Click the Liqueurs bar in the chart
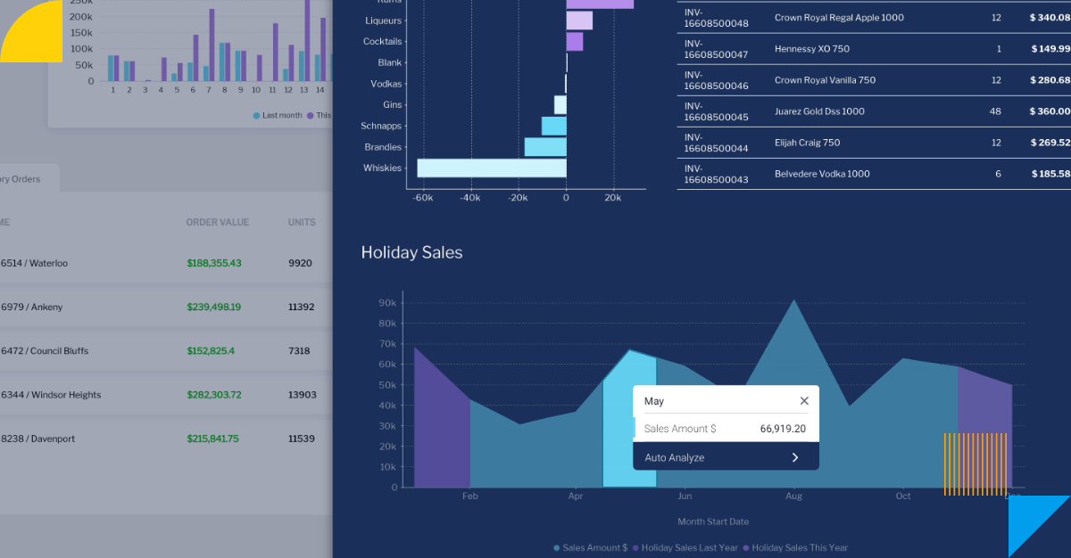Image resolution: width=1071 pixels, height=558 pixels. click(x=579, y=21)
